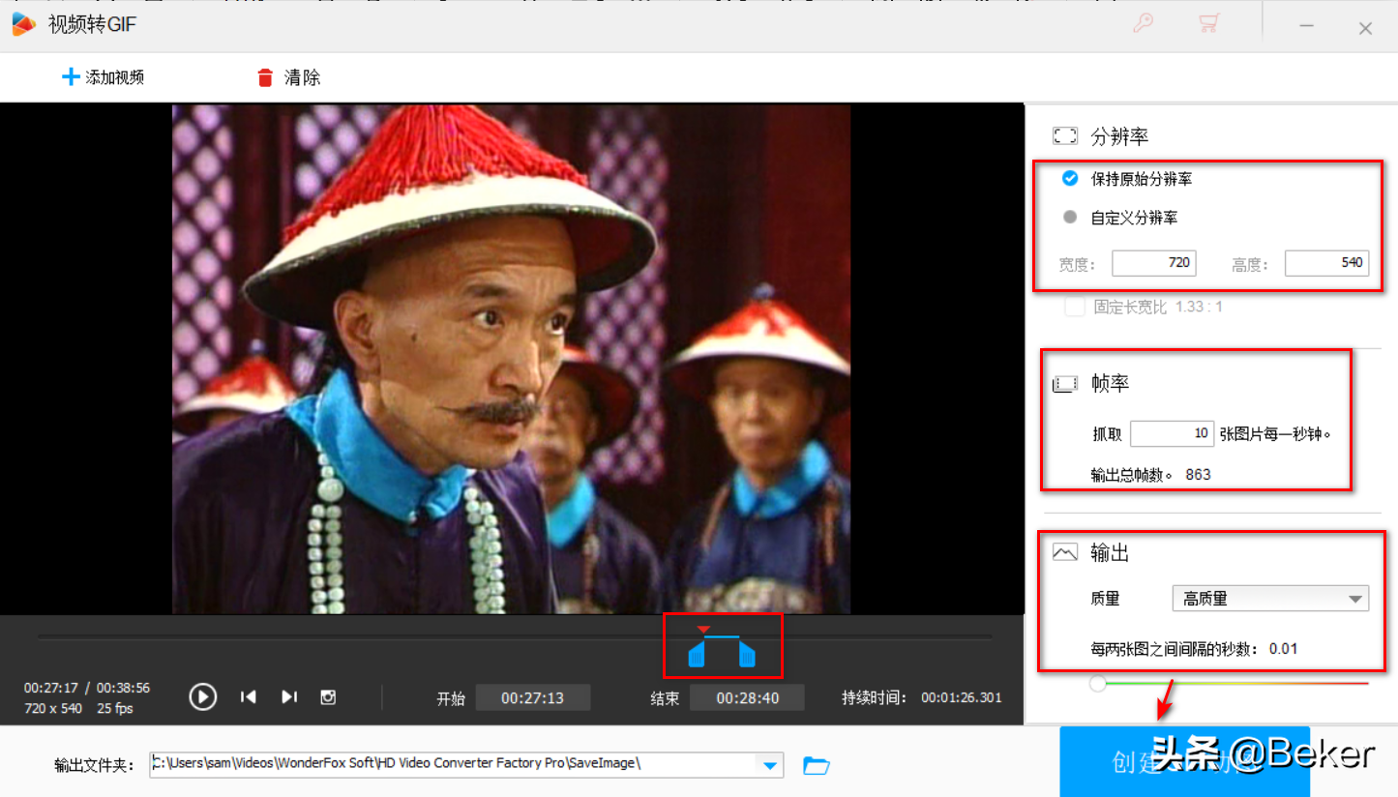1398x797 pixels.
Task: Click the shopping cart purchase icon
Action: [x=1208, y=23]
